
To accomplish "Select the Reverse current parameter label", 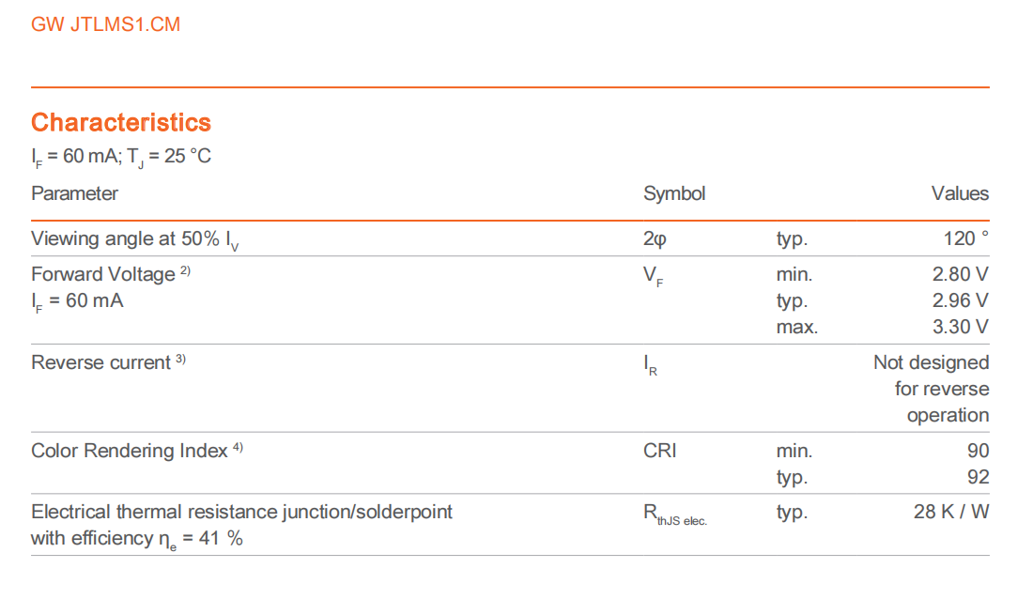I will click(100, 363).
